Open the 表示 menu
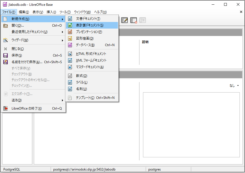The height and width of the screenshot is (173, 245). 38,12
